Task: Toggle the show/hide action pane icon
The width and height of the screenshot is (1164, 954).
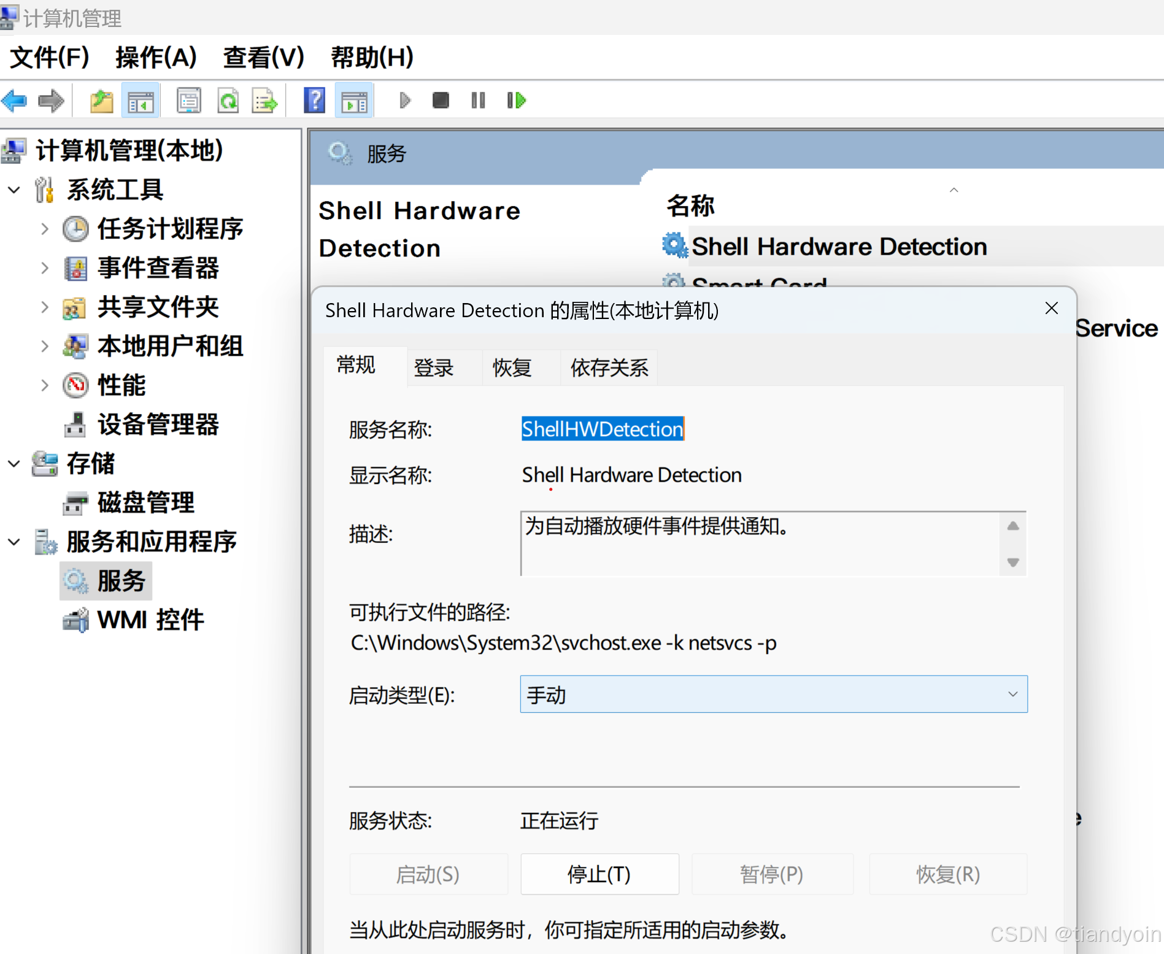Action: 354,100
